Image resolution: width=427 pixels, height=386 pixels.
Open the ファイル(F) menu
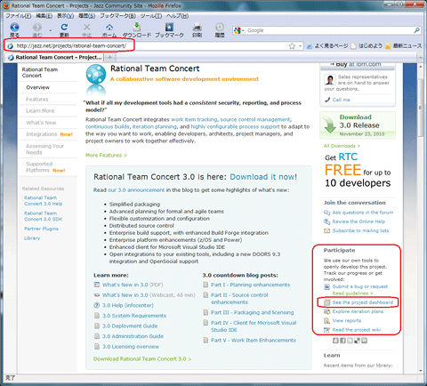(19, 16)
